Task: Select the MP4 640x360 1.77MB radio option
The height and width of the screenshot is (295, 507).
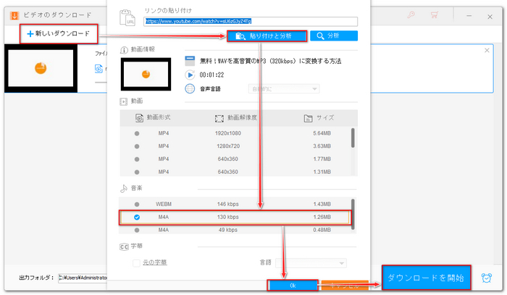Action: tap(137, 159)
